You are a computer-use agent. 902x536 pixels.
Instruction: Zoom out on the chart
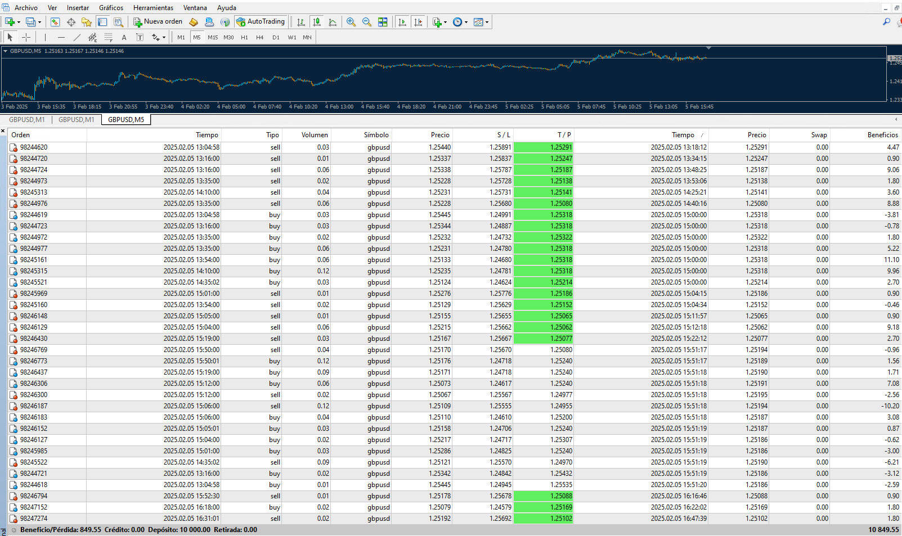[x=367, y=22]
